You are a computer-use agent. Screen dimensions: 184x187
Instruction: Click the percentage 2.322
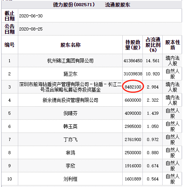[x=153, y=100]
